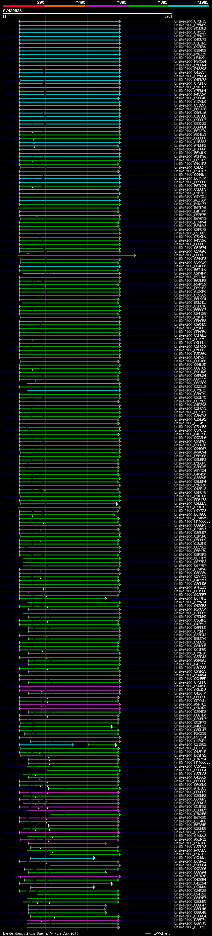Screen dimensions: 212x936
Task: Select the UniRef100_P30571 label
Action: coord(190,832)
